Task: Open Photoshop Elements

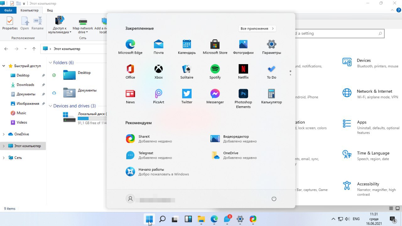Action: 243,99
